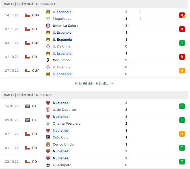Click the chevron arrow beside 'Hiển thị thêm trận đấu'
Screen dimensions: 190x169
pyautogui.click(x=112, y=84)
